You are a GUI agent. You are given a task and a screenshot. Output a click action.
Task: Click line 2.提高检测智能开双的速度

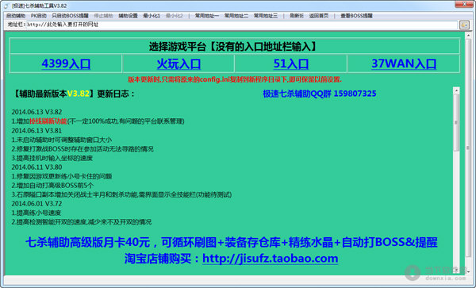click(x=82, y=222)
